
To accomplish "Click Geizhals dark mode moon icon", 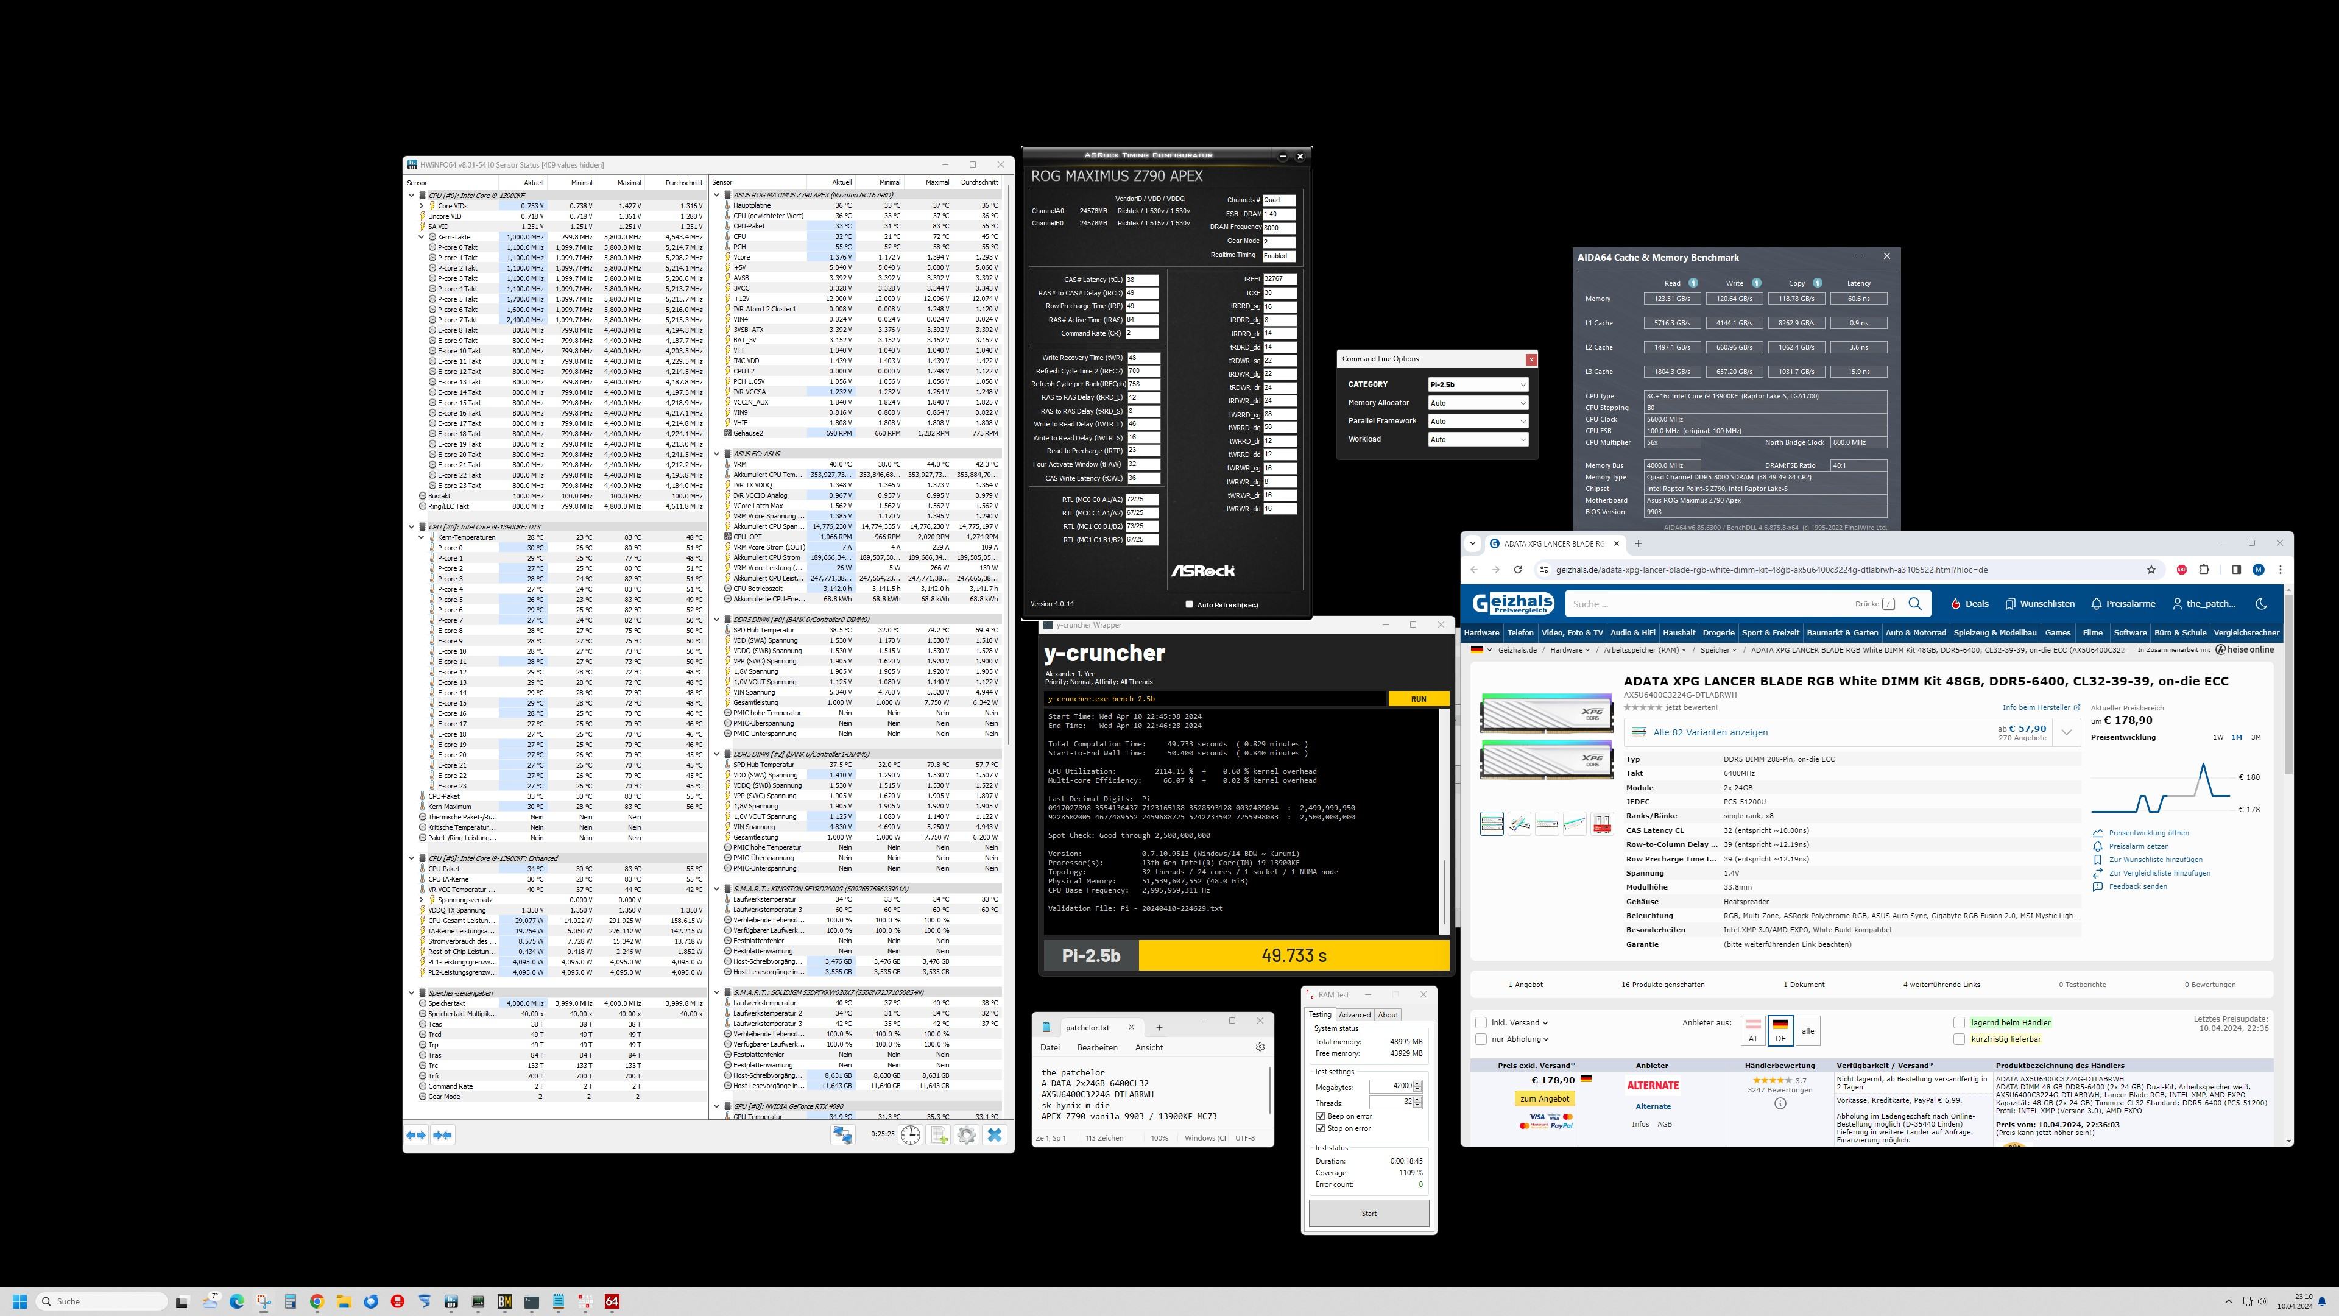I will coord(2262,603).
